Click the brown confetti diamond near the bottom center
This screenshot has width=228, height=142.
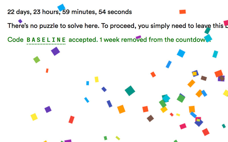[150, 118]
